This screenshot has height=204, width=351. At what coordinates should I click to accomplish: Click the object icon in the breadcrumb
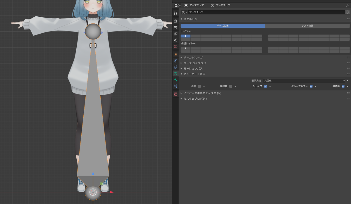(x=186, y=5)
